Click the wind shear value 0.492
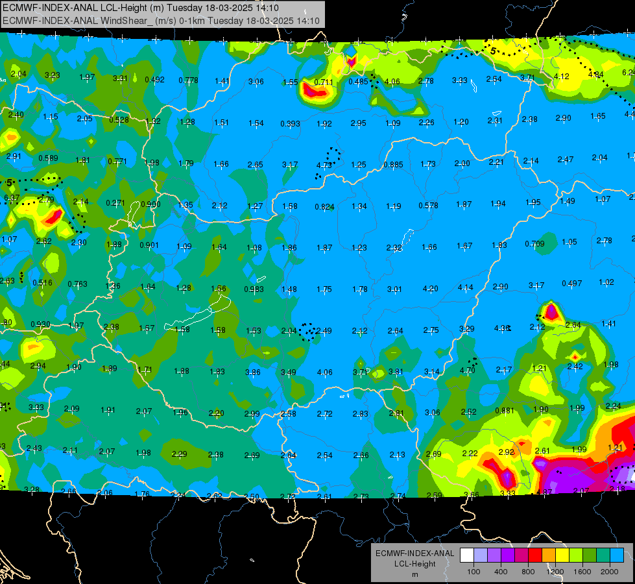The width and height of the screenshot is (635, 584). point(155,79)
